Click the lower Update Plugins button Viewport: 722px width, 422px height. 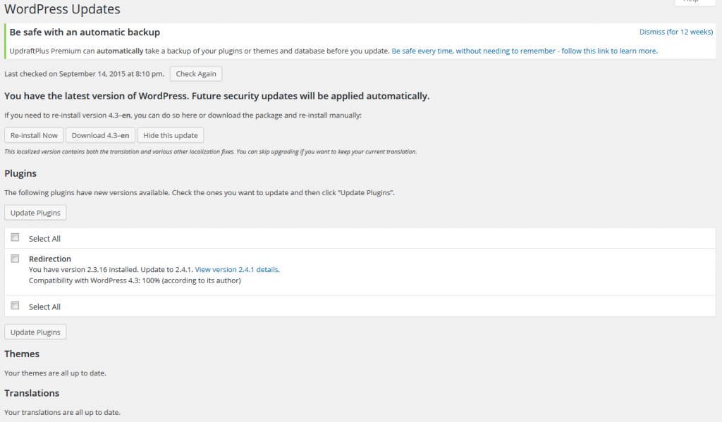pos(35,331)
